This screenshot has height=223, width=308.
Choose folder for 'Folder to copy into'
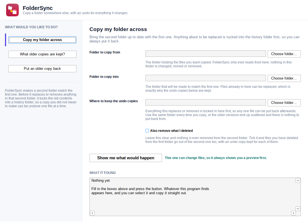tap(284, 78)
